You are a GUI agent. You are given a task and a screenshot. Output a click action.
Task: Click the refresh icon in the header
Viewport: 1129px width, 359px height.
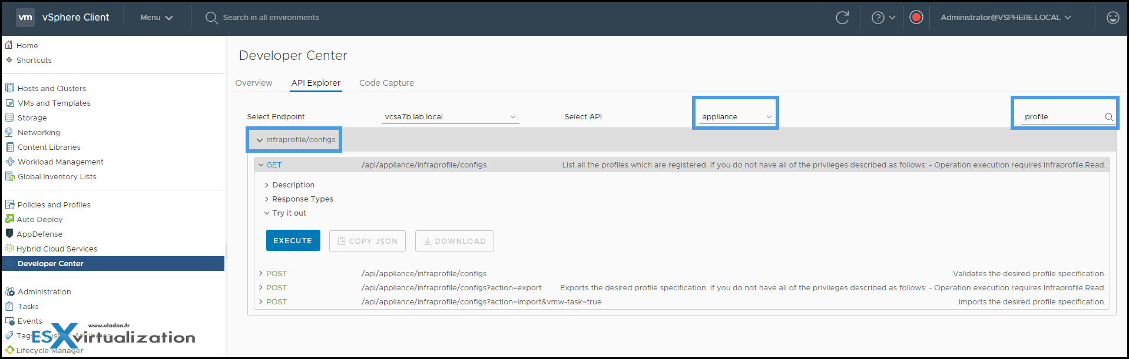click(x=842, y=18)
